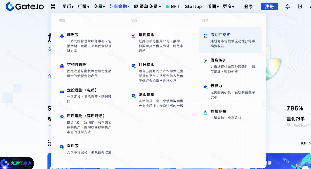Select 流动性挖矿 menu entry

[220, 35]
